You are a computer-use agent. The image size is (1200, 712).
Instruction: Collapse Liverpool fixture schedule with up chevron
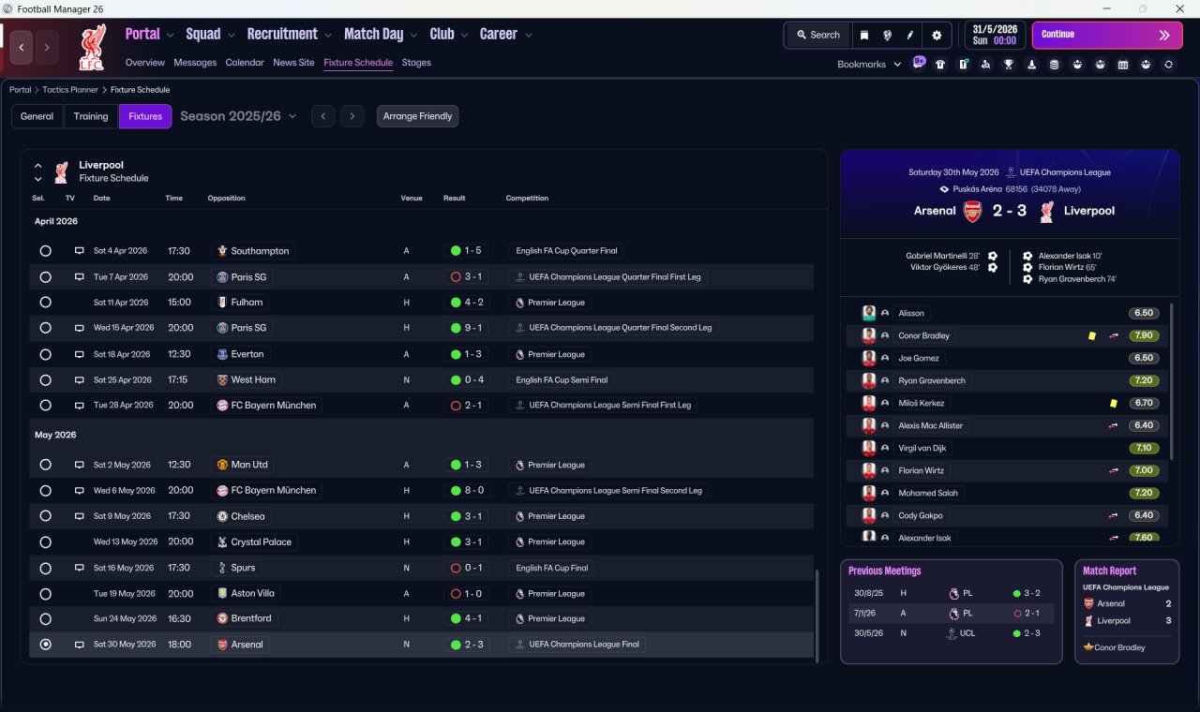point(38,166)
